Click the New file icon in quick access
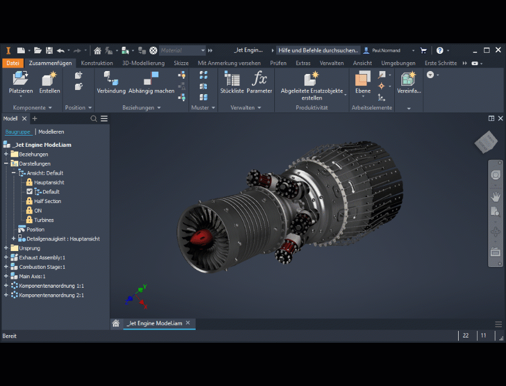 click(21, 50)
